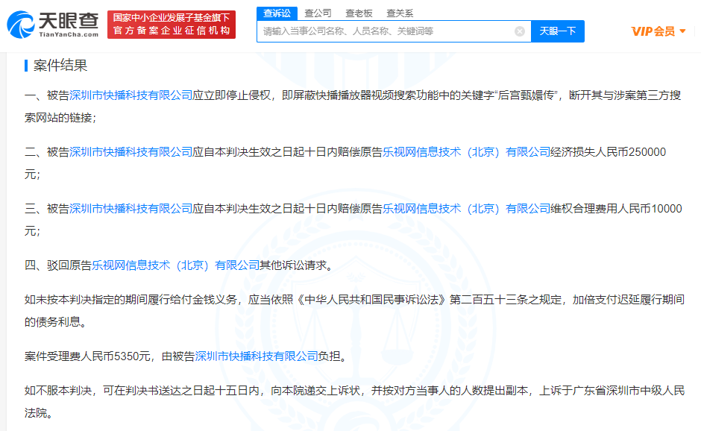701x431 pixels.
Task: Open 深圳市快播科技有限公司 link in item 二
Action: pyautogui.click(x=131, y=152)
